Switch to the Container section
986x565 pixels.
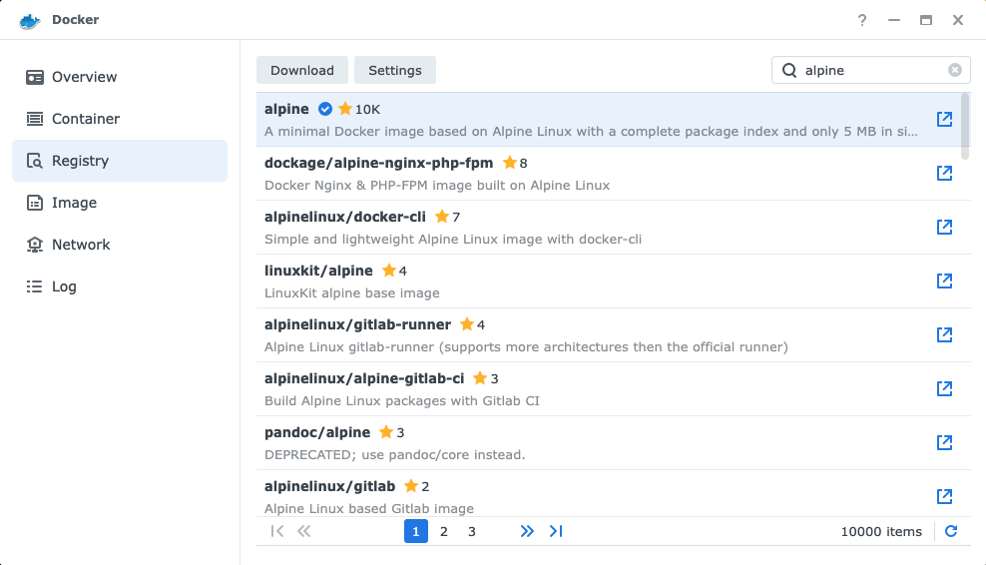tap(86, 119)
